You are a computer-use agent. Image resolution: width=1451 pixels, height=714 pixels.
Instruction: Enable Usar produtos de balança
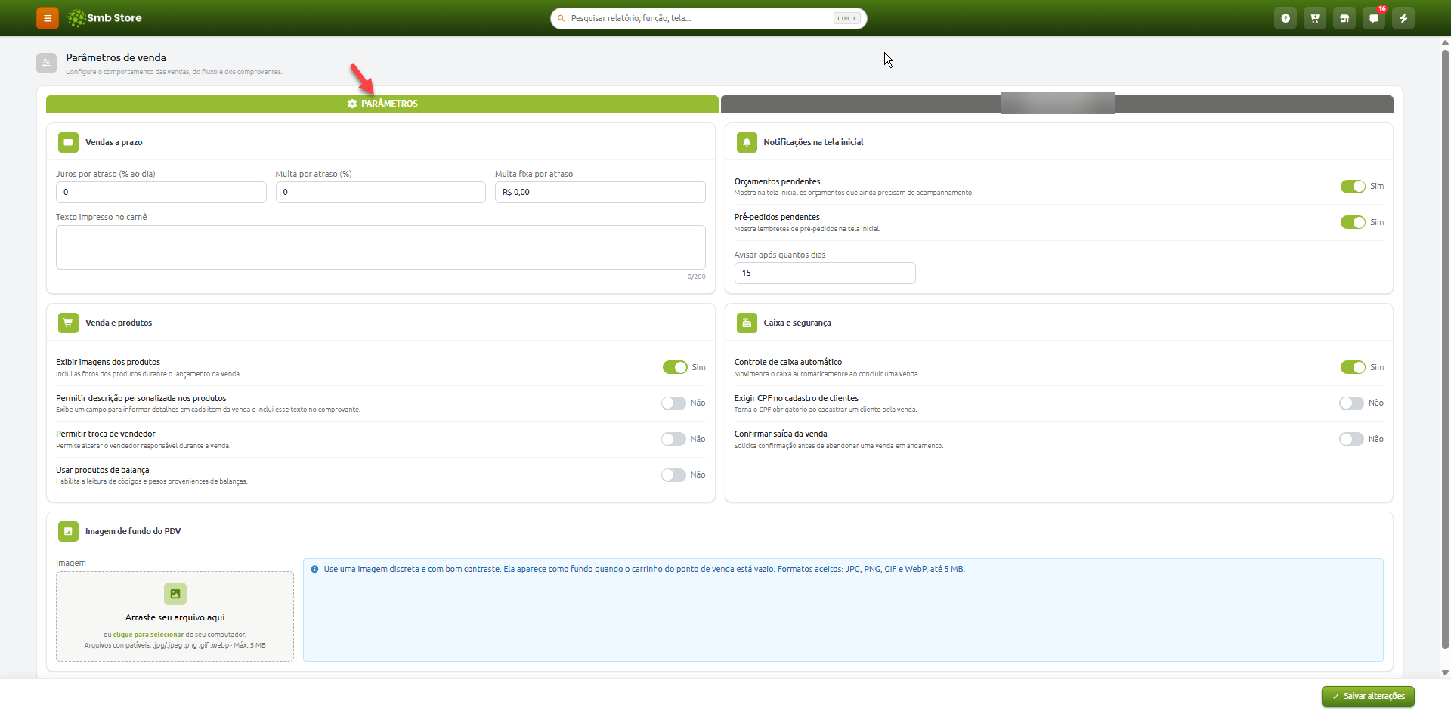(673, 475)
